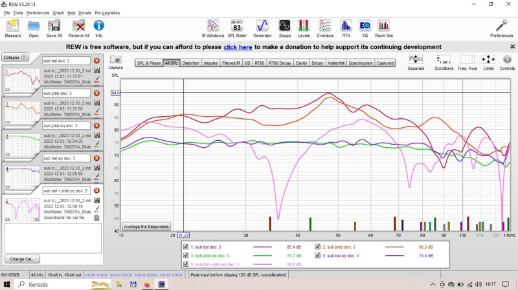Click the green line swatch for trace 3
Viewport: 518px width, 290px height.
(263, 255)
